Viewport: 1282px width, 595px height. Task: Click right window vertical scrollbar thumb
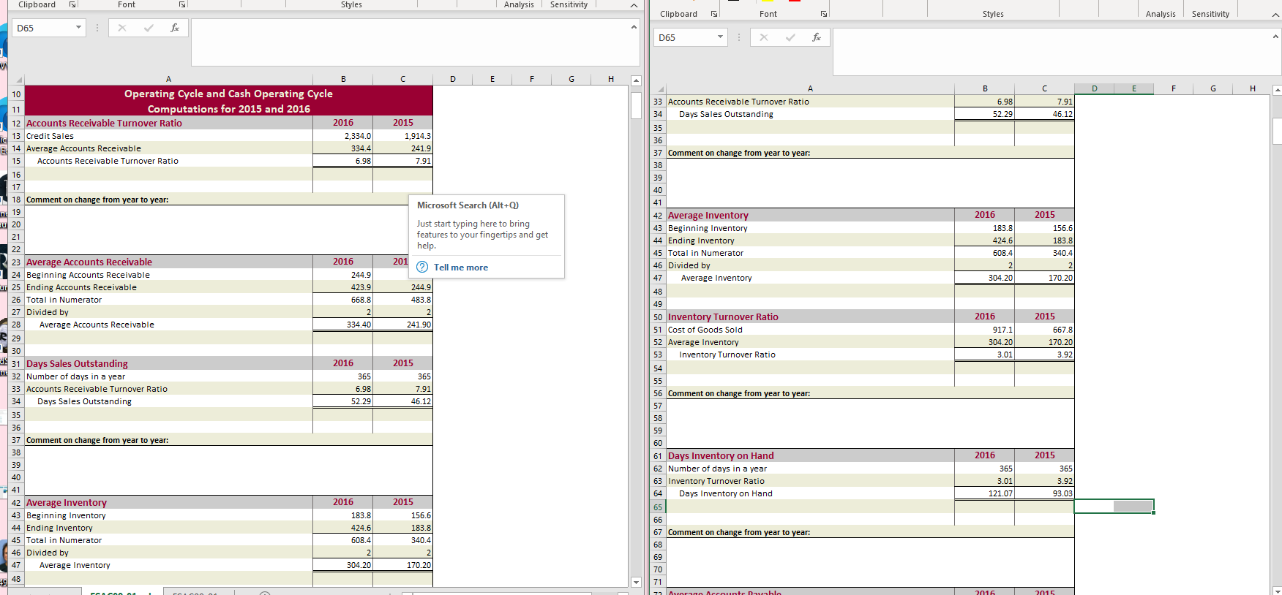point(1277,131)
